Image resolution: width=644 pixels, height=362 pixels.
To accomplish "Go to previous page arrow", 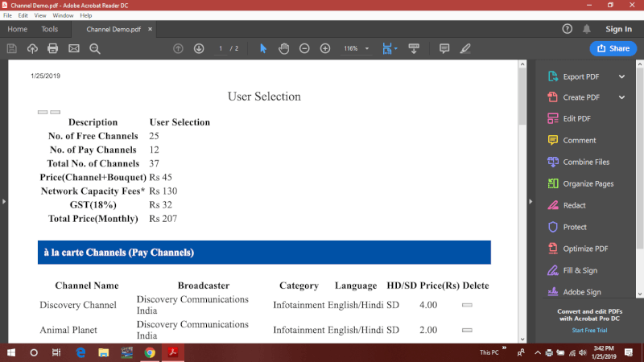I will 178,48.
